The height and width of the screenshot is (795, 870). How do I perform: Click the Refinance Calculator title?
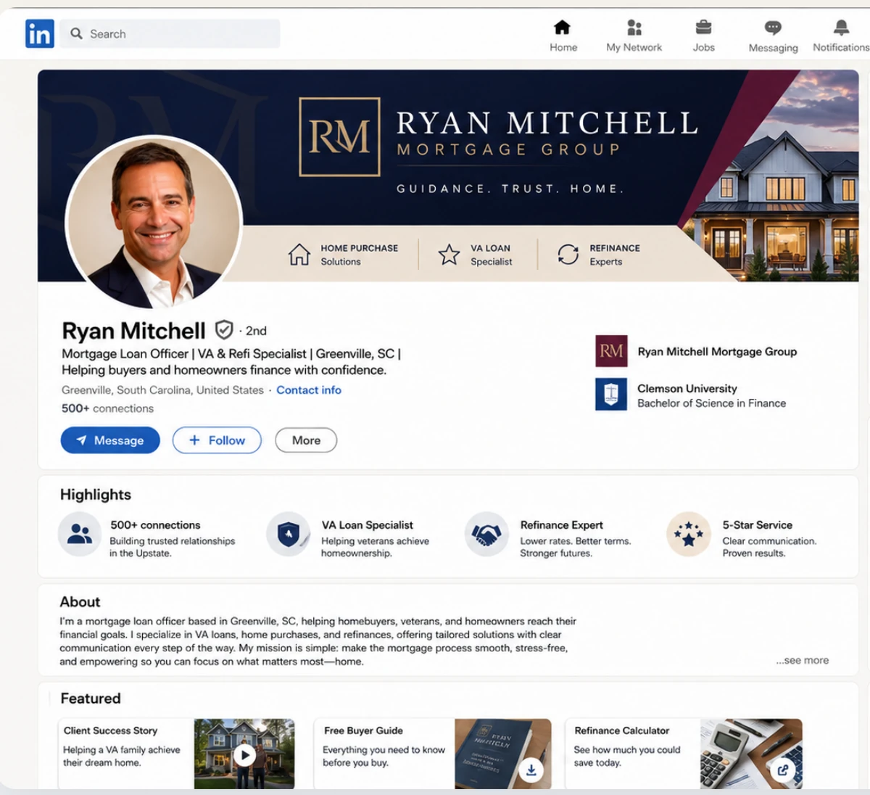622,730
